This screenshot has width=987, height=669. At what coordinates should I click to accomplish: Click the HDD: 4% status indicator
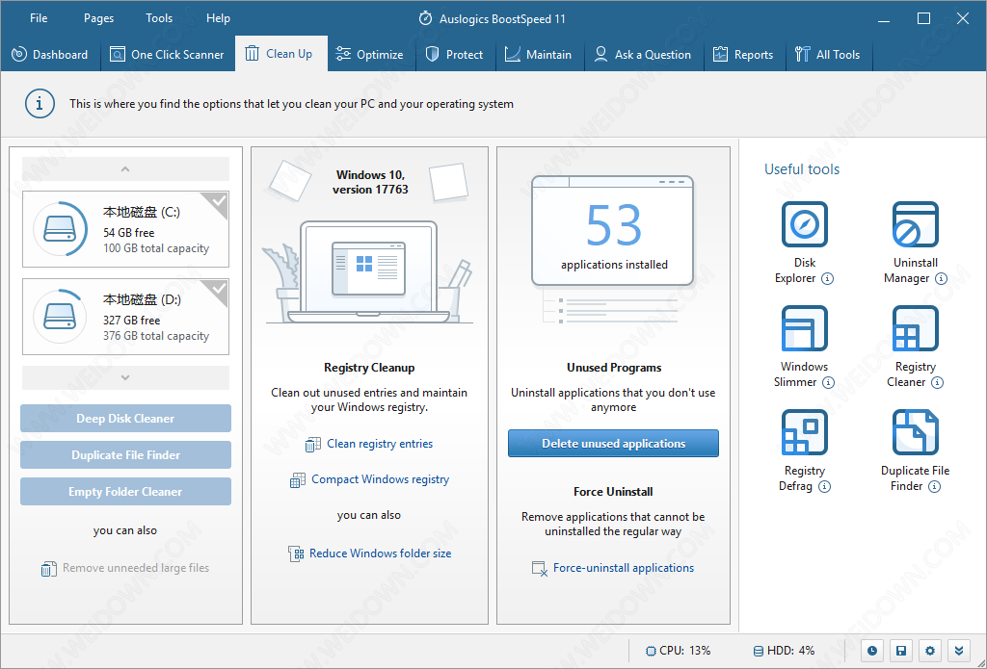(785, 650)
